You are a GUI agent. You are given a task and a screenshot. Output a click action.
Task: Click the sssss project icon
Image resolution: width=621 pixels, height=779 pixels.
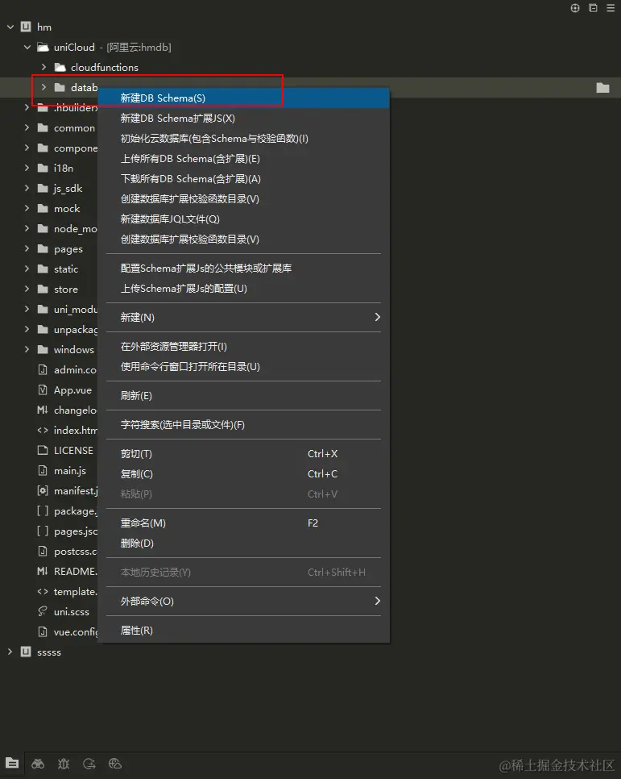[x=26, y=652]
